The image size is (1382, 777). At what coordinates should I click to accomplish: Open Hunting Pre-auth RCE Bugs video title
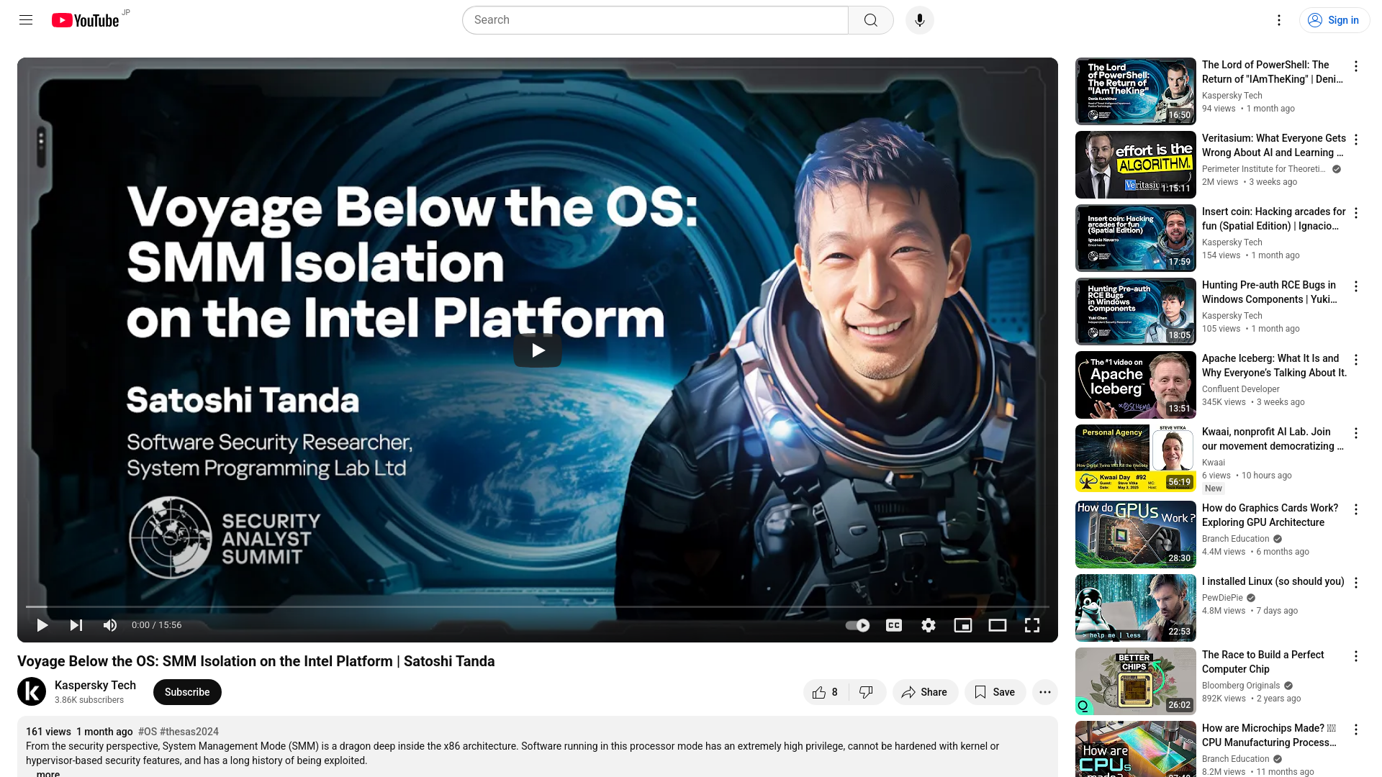1270,292
